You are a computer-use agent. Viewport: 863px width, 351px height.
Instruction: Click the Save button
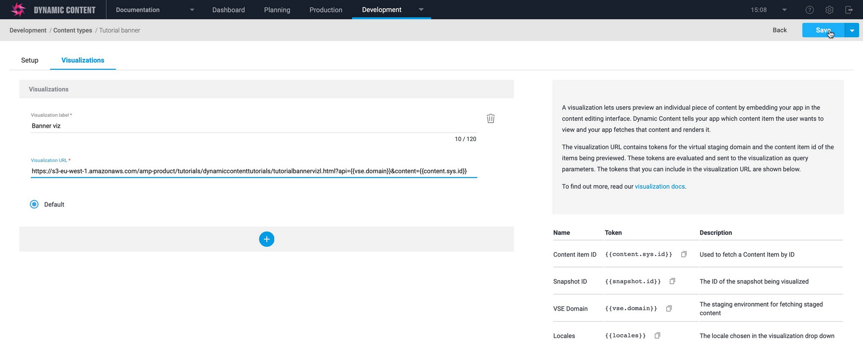click(824, 30)
